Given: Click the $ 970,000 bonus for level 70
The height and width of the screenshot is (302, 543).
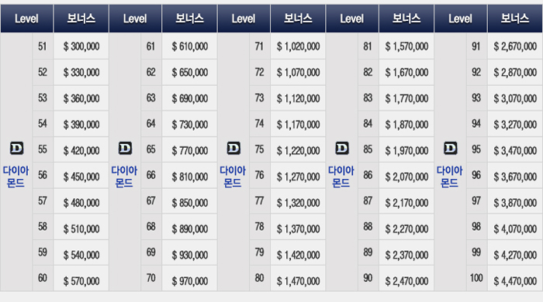Looking at the screenshot, I should (x=189, y=281).
